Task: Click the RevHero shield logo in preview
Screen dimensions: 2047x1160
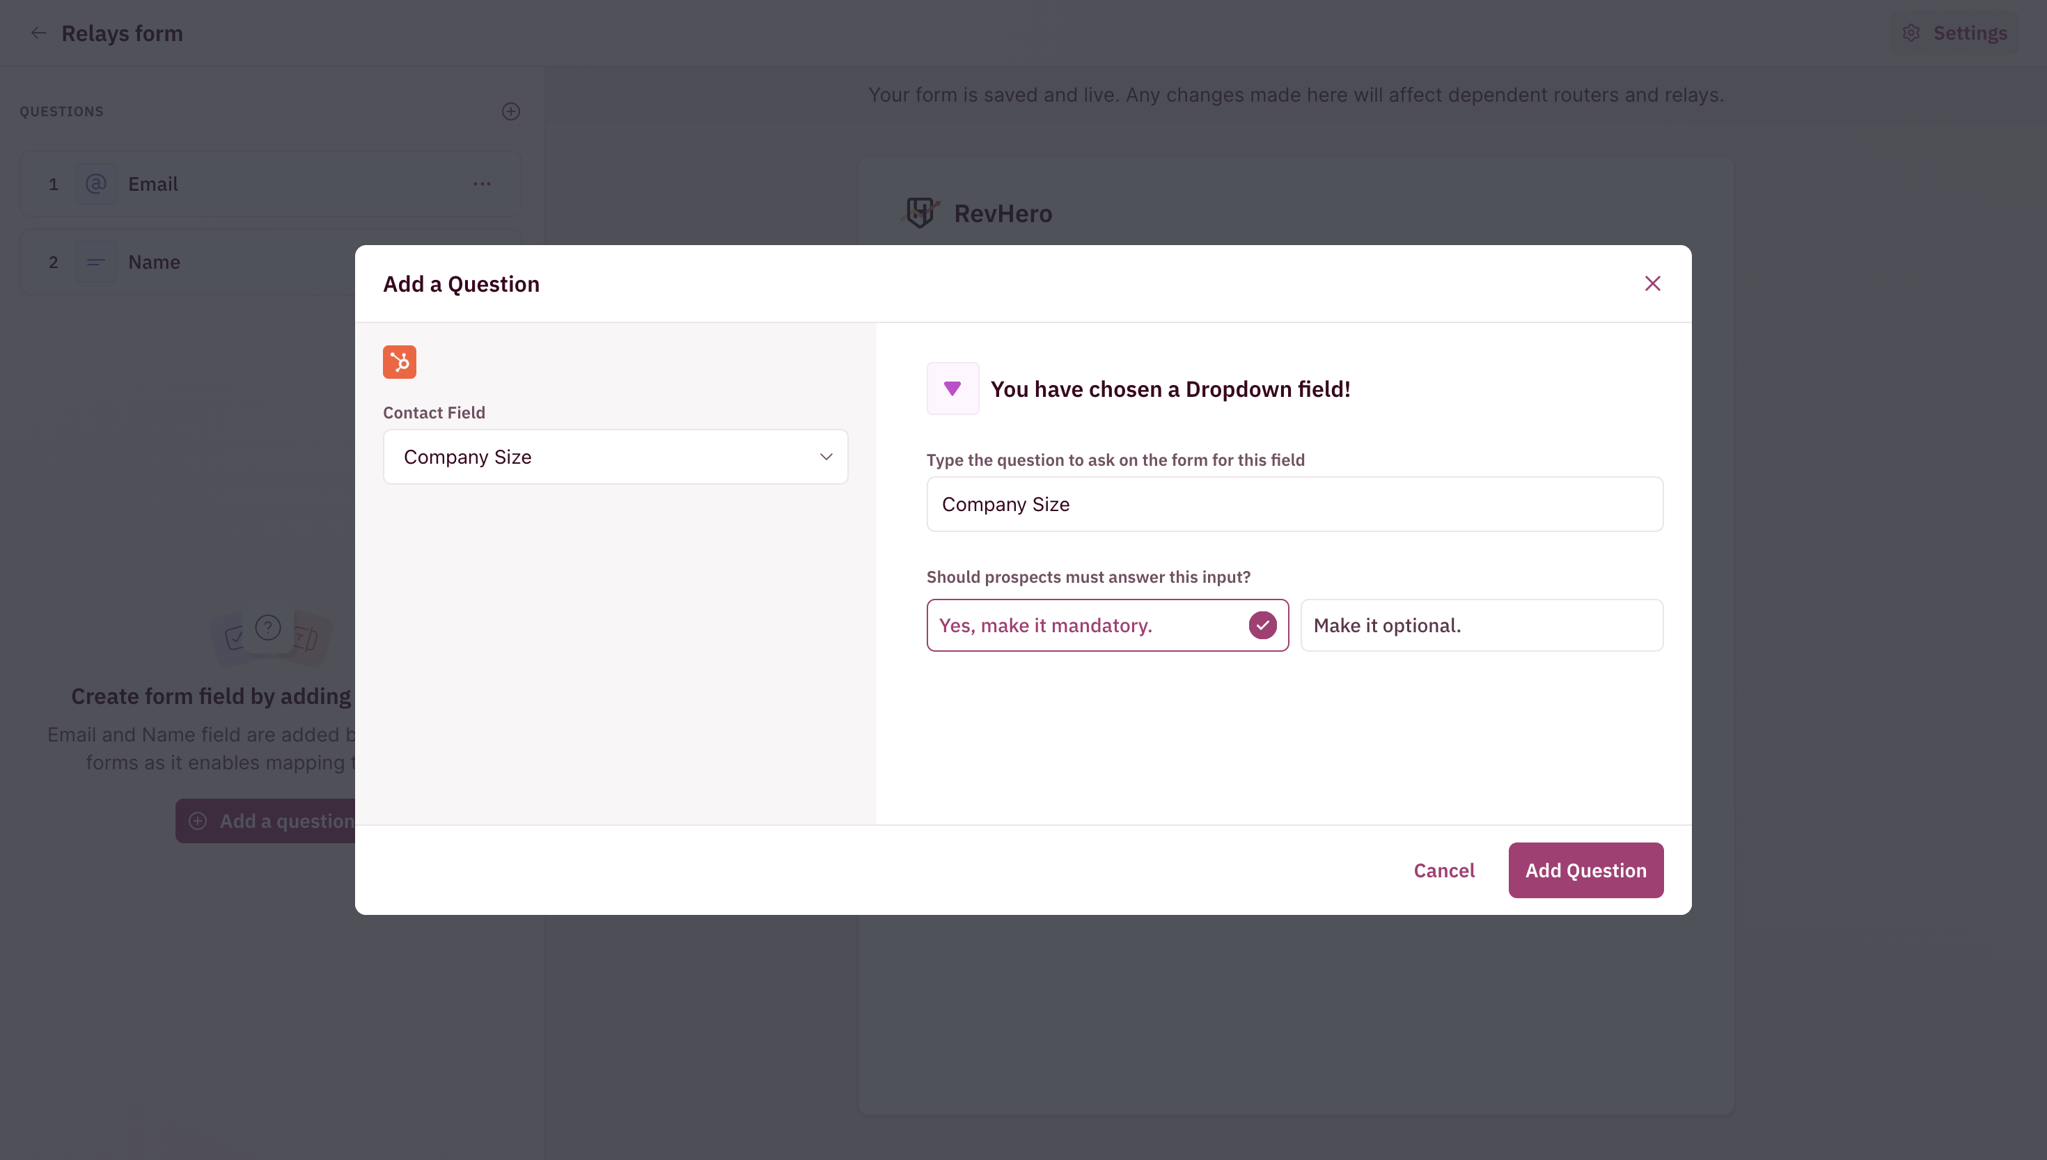Action: [920, 213]
